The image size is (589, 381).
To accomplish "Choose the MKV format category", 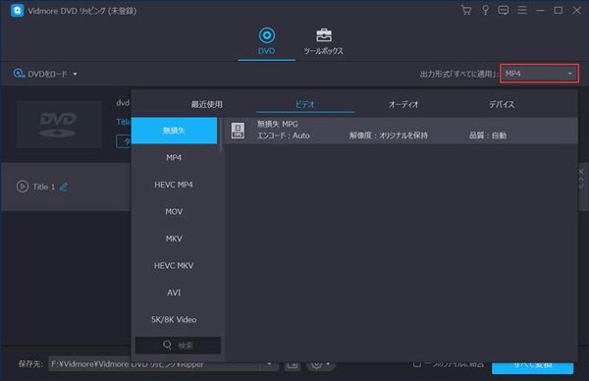I will (174, 239).
